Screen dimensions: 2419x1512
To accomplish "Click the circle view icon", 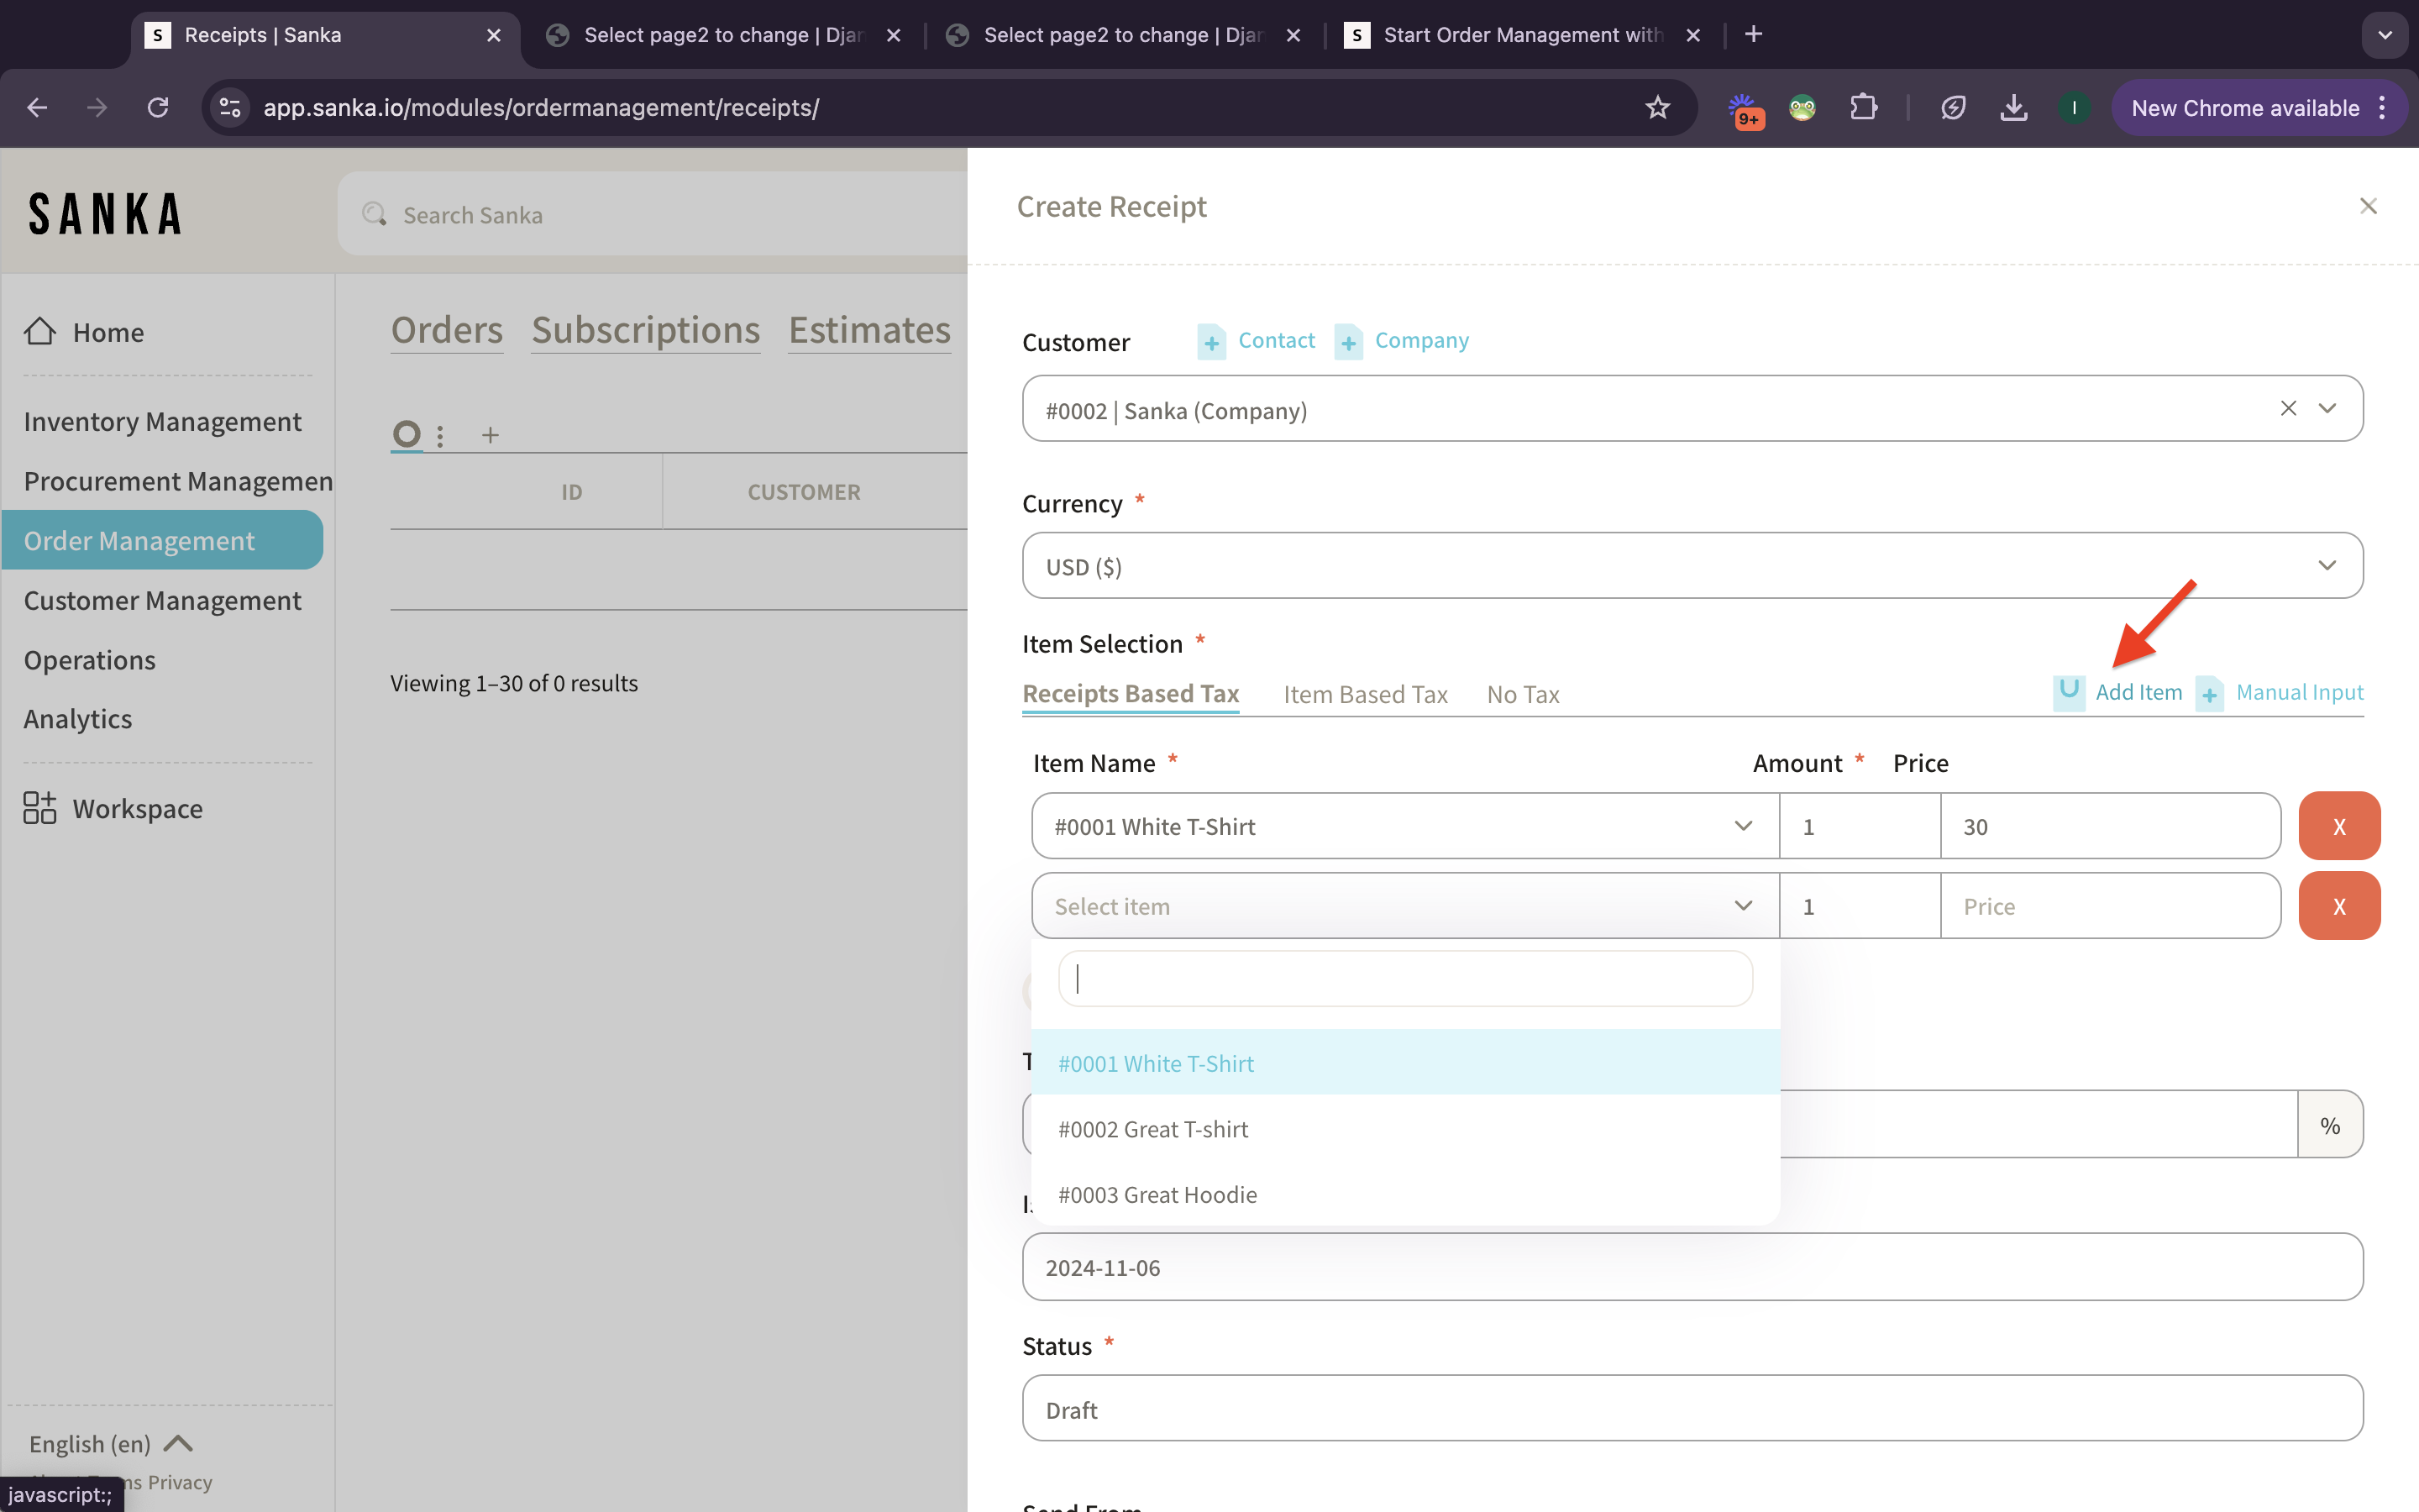I will (406, 434).
